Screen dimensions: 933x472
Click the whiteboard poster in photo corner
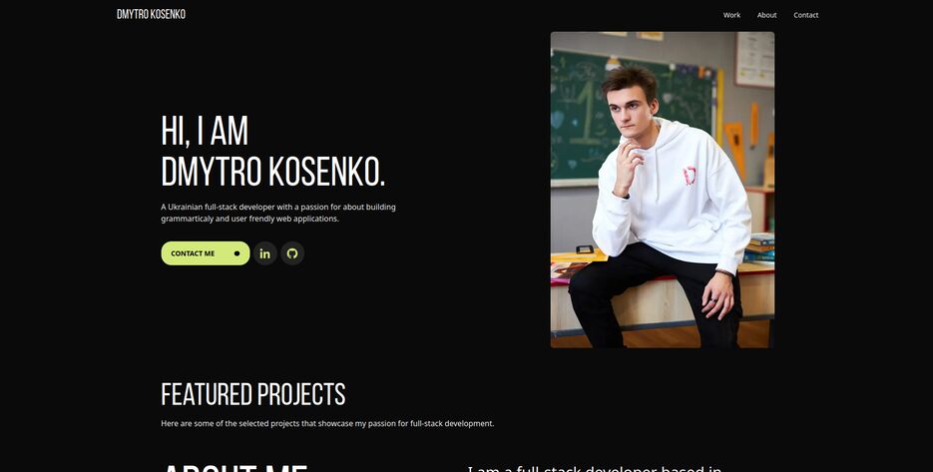(x=754, y=59)
